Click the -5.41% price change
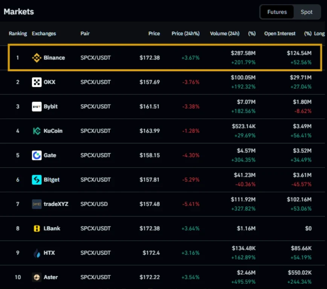The image size is (327, 289). 191,204
